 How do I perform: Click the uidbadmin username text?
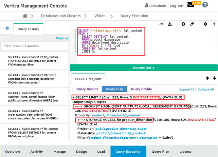pyautogui.click(x=157, y=6)
